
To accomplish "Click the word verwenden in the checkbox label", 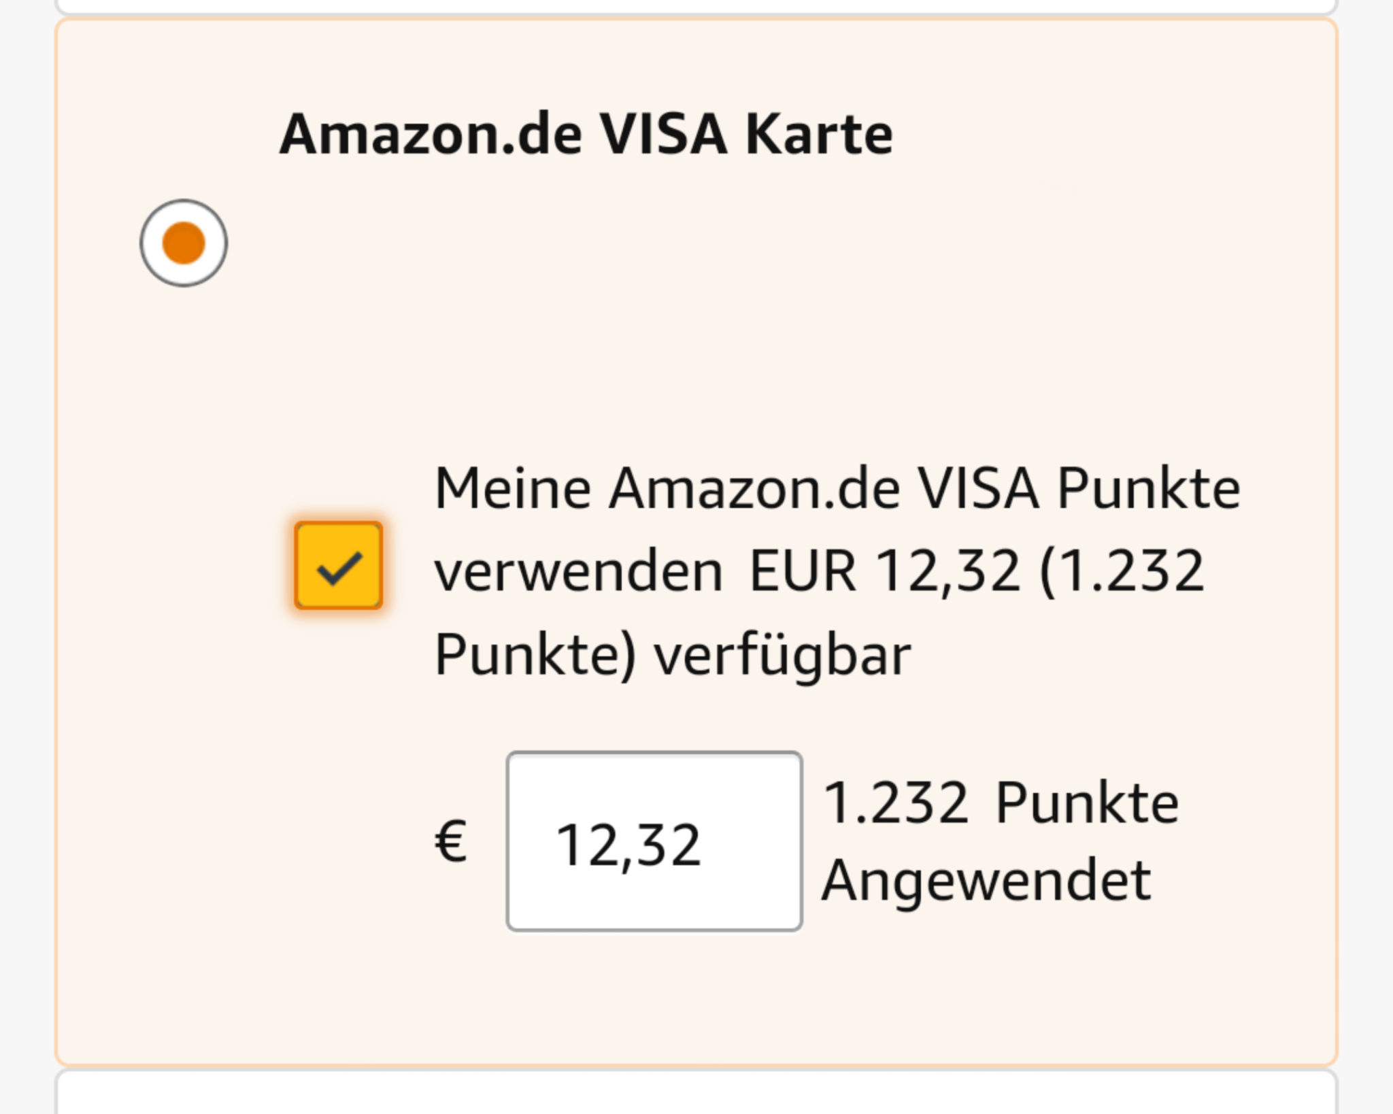I will (x=578, y=571).
